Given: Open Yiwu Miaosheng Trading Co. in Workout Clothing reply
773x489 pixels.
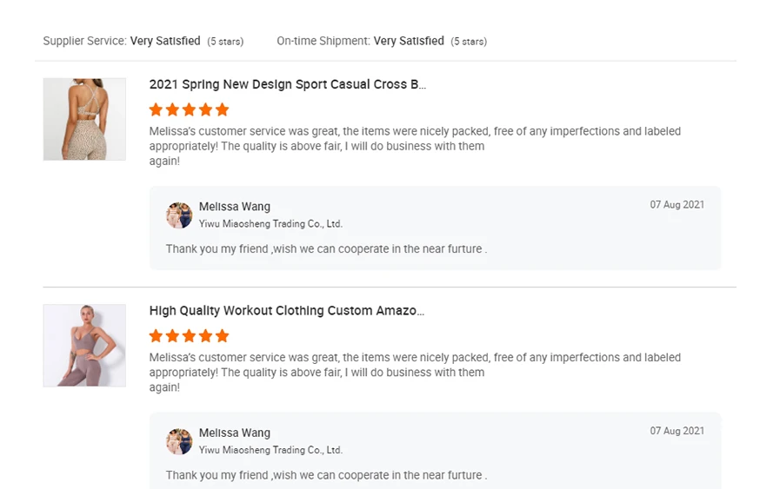Looking at the screenshot, I should coord(270,450).
